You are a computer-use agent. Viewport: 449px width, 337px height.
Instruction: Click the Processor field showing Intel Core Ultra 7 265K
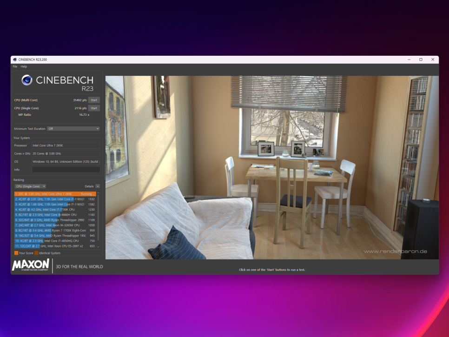tap(66, 145)
